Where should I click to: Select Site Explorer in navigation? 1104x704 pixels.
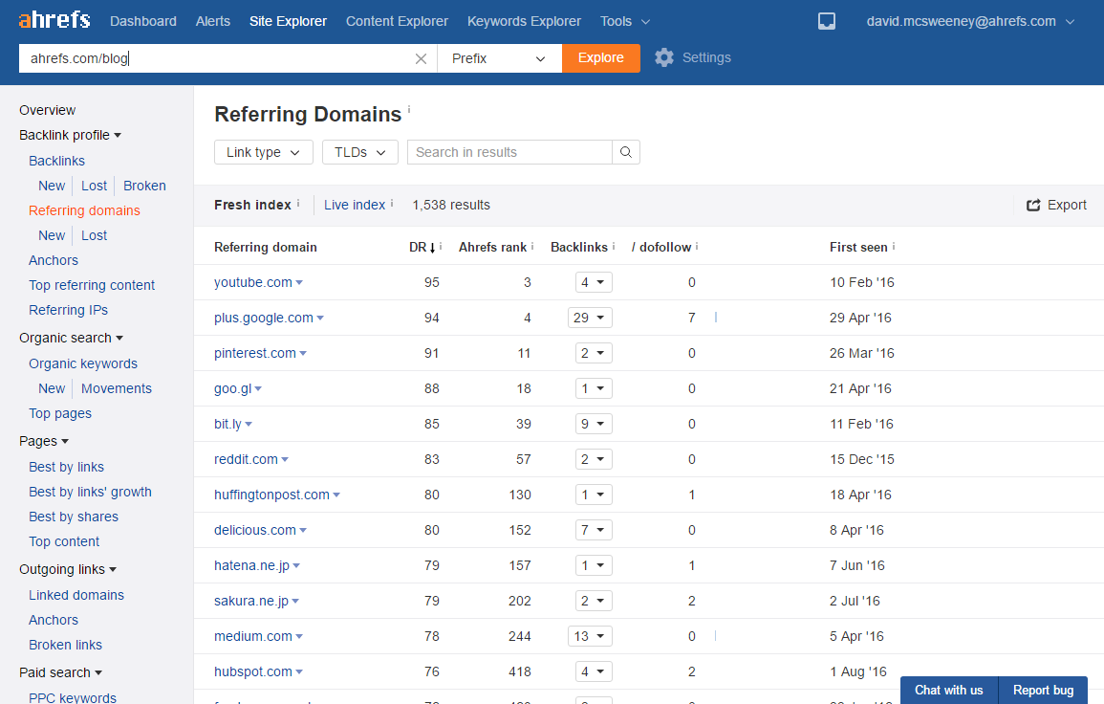pyautogui.click(x=288, y=21)
